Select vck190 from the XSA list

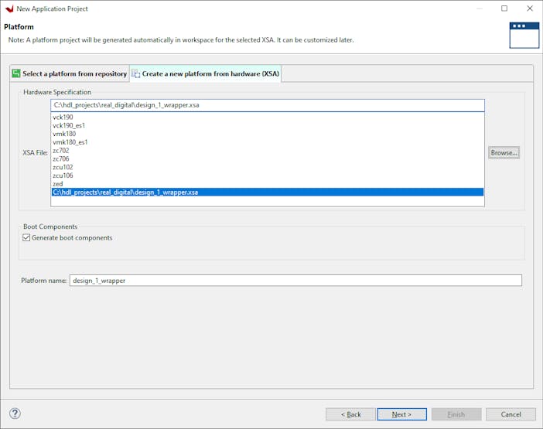[x=268, y=117]
